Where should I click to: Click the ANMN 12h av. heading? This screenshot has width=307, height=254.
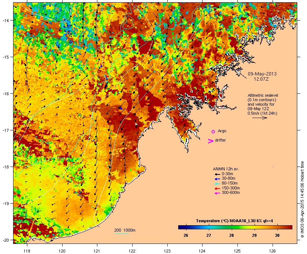[x=226, y=169]
